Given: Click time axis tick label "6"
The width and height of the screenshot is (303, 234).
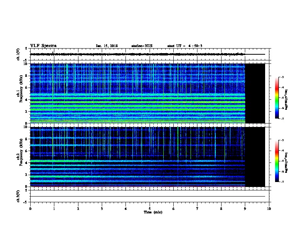Looking at the screenshot, I should coord(173,209).
